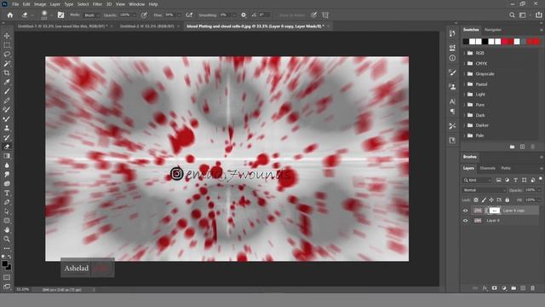Select the Crop tool
The height and width of the screenshot is (307, 545).
(7, 72)
